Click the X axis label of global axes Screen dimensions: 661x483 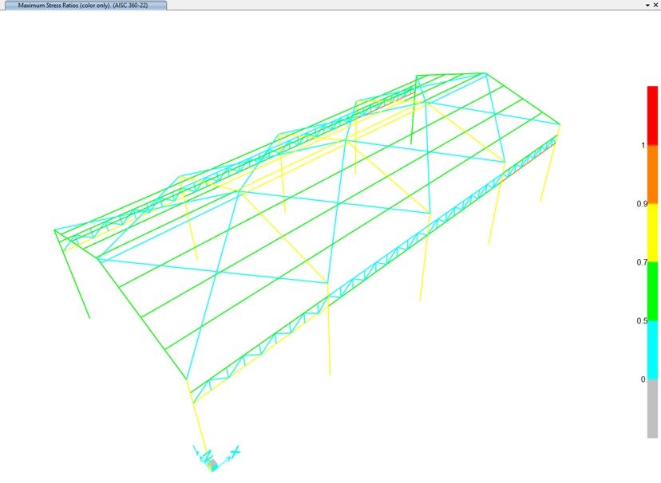tap(236, 452)
